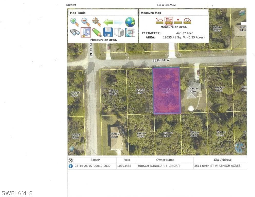
Task: Select the Pan map tool
Action: (96, 21)
